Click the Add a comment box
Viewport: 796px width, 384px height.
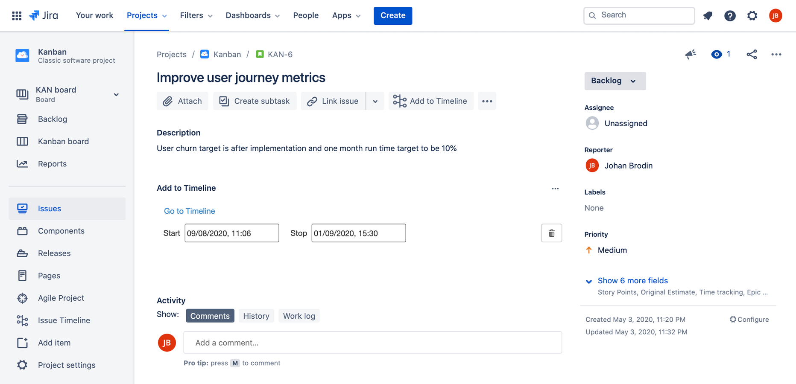click(373, 343)
